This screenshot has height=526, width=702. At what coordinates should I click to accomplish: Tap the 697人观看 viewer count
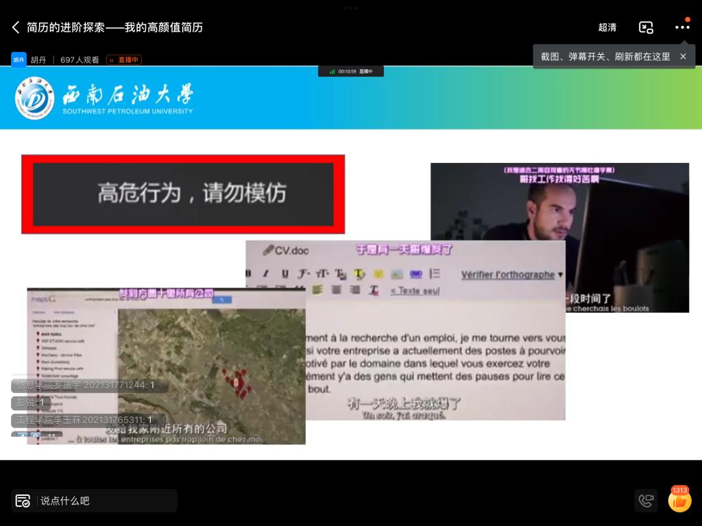[x=80, y=60]
